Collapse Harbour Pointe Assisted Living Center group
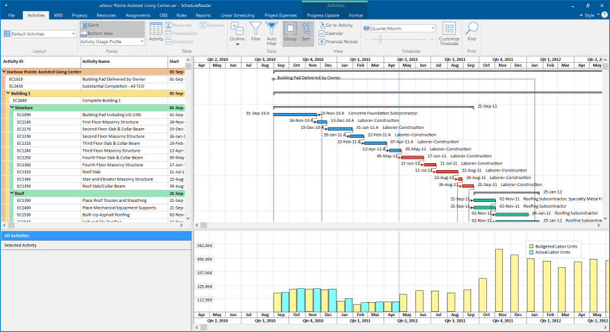 [x=4, y=72]
